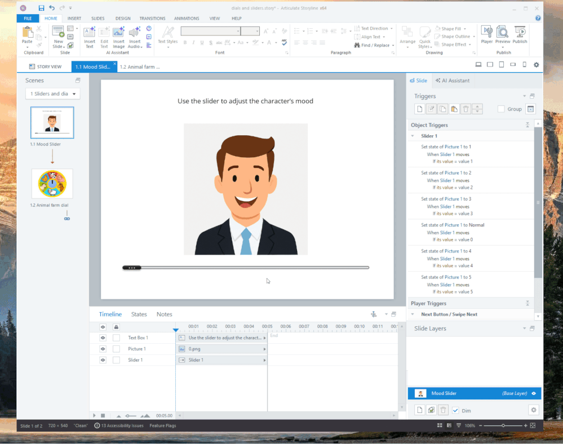Open the AI Assistant panel tab
The width and height of the screenshot is (563, 444).
click(453, 81)
